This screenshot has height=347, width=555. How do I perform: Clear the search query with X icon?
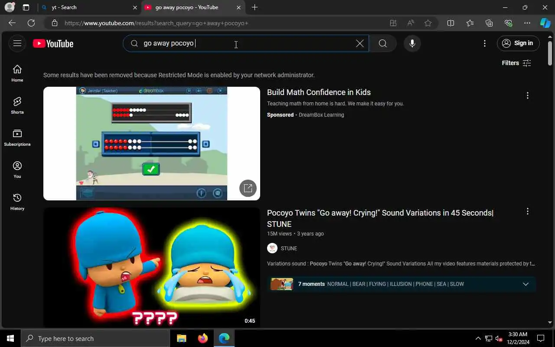tap(360, 43)
